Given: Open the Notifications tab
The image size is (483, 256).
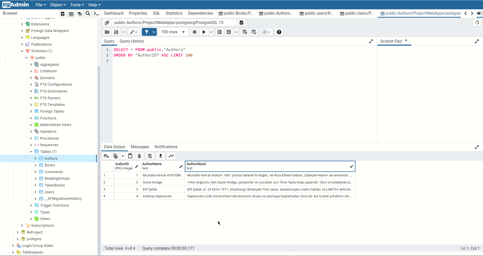Looking at the screenshot, I should 166,147.
